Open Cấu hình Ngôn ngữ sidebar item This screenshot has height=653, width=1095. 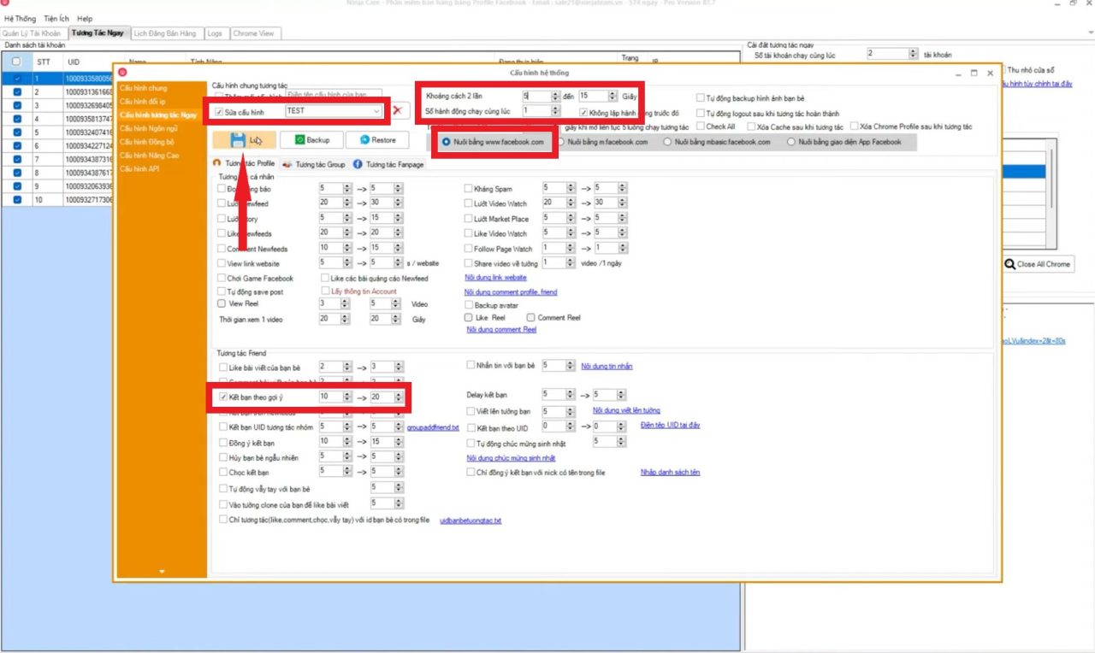point(151,128)
